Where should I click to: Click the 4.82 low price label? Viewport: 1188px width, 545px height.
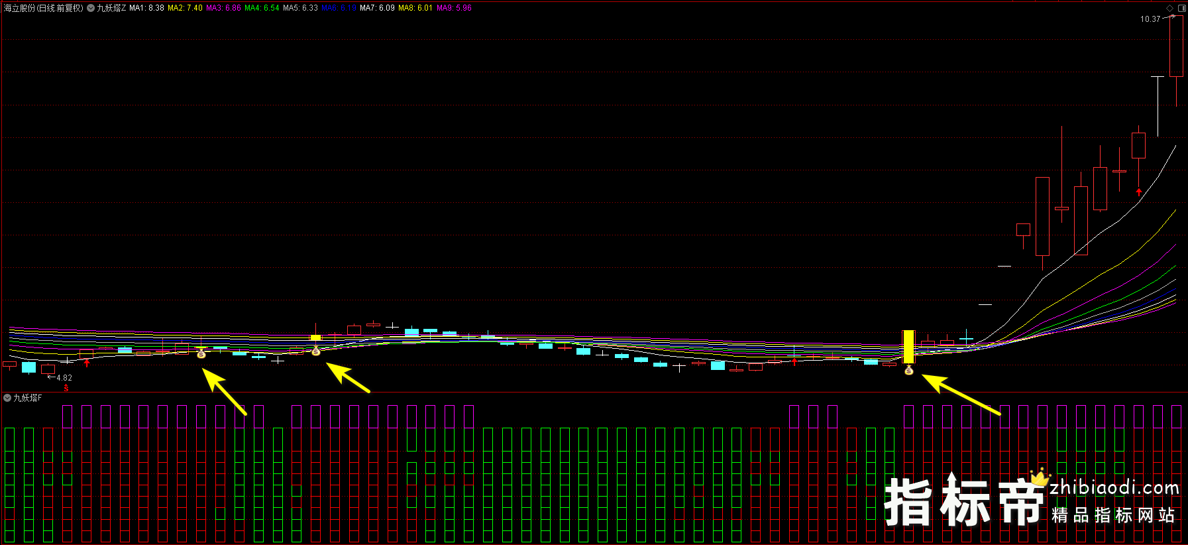click(x=64, y=378)
